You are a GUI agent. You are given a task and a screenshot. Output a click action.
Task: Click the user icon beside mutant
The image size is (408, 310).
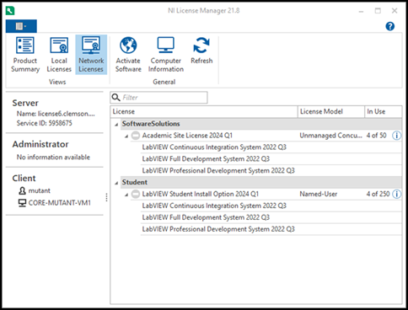point(22,190)
